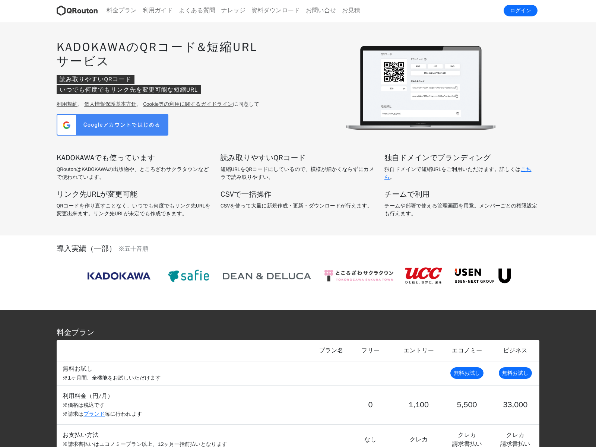This screenshot has height=447, width=596.
Task: Click the UCC company logo
Action: click(x=424, y=276)
